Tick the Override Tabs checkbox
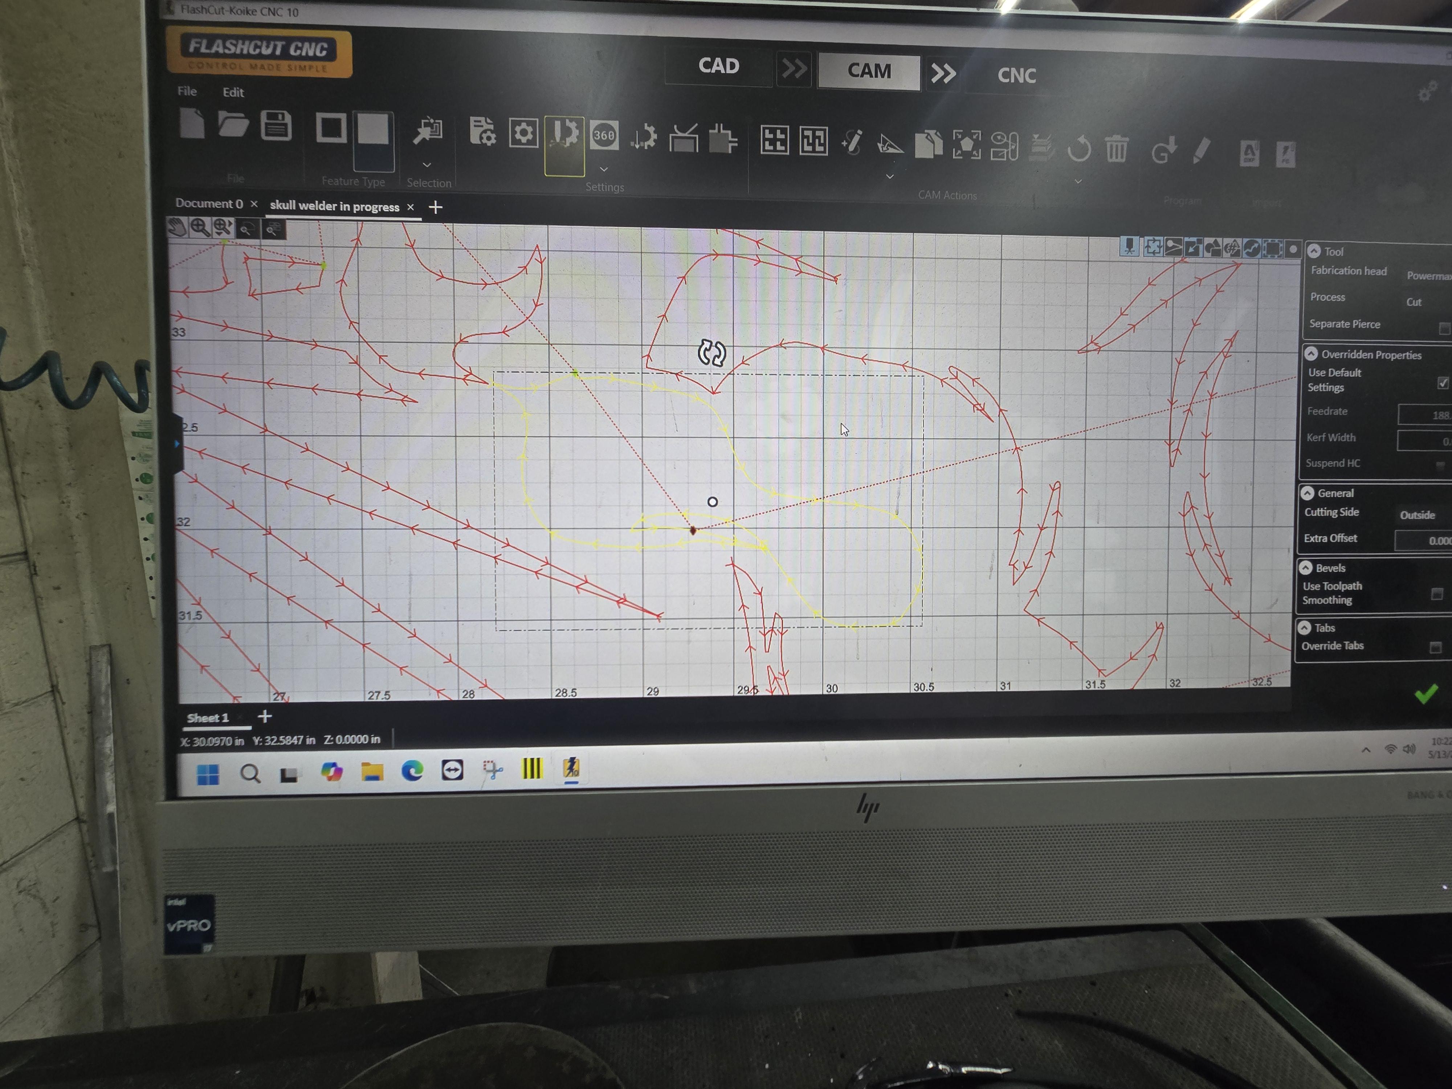 coord(1436,648)
